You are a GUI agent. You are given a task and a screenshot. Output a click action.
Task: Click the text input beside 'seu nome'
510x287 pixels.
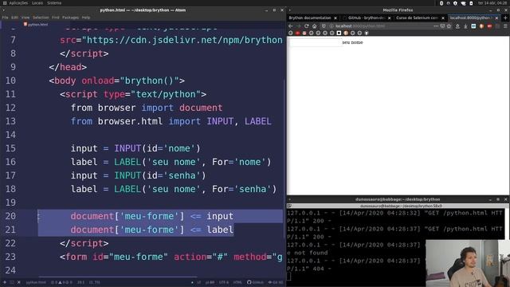click(x=316, y=42)
